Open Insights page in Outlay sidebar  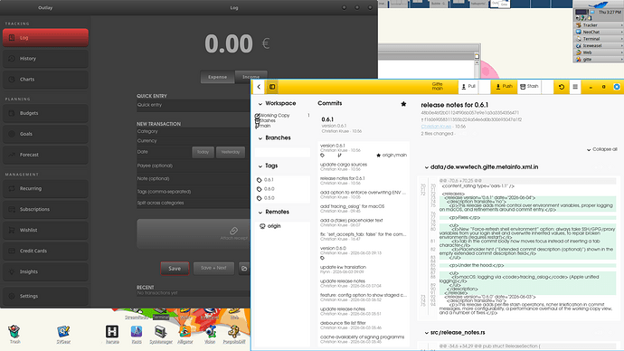pos(45,271)
